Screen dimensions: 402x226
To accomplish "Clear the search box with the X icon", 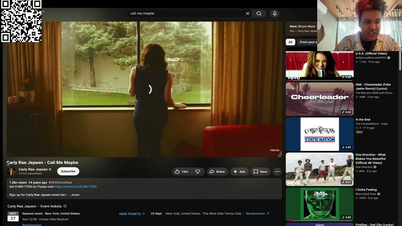I will (247, 13).
